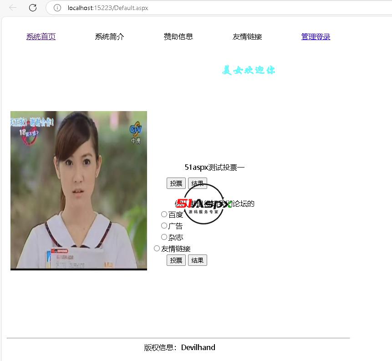392x361 pixels.
Task: Choose the 广告 radio option
Action: [164, 225]
